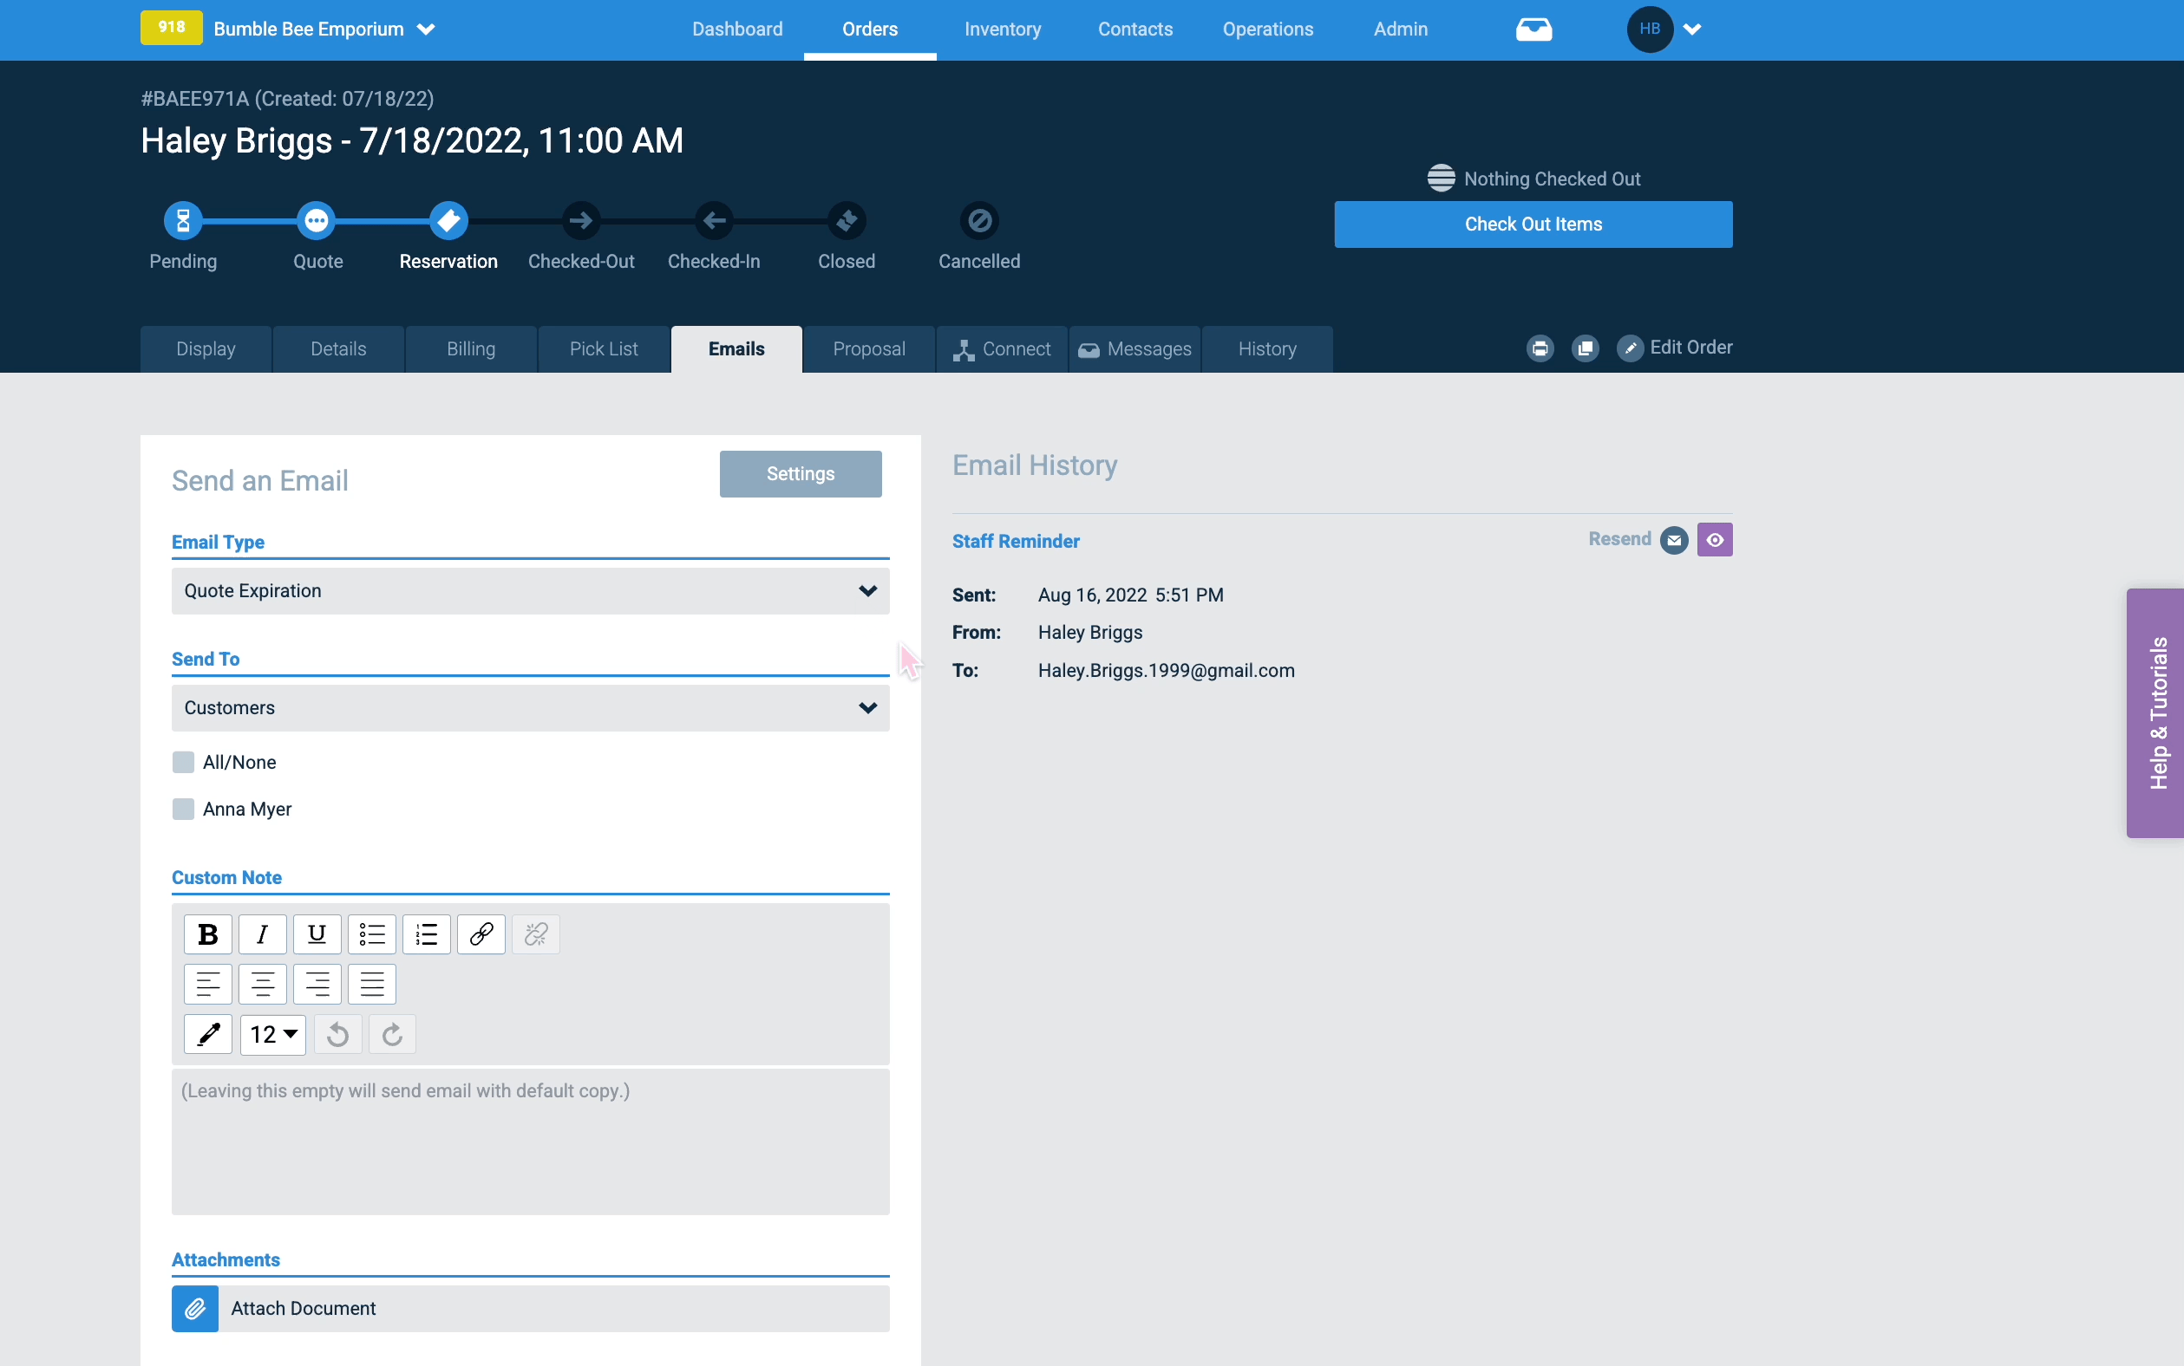Click the print order icon
This screenshot has width=2184, height=1366.
click(1540, 348)
